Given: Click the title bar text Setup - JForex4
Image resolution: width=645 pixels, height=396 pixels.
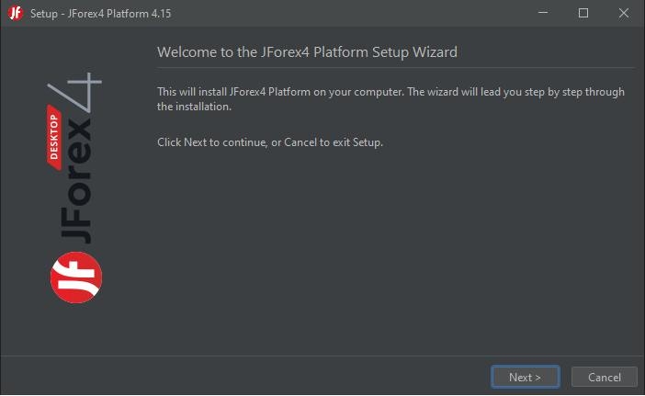Looking at the screenshot, I should click(100, 14).
